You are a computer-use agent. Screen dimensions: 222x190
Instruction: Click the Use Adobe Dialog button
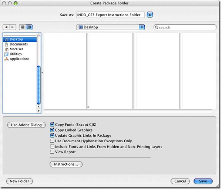click(x=27, y=125)
